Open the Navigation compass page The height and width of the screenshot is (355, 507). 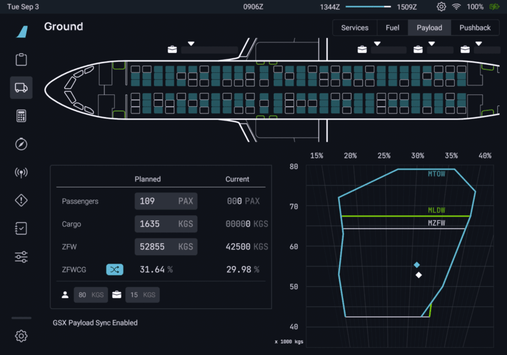[x=21, y=144]
